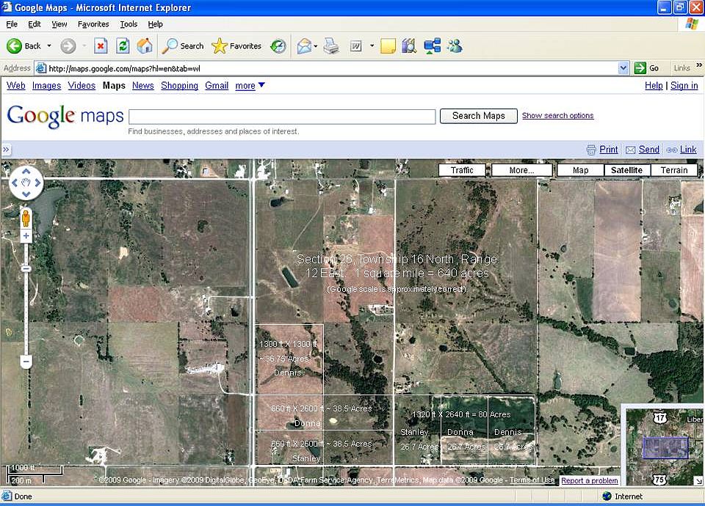Switch map view to Terrain

673,170
